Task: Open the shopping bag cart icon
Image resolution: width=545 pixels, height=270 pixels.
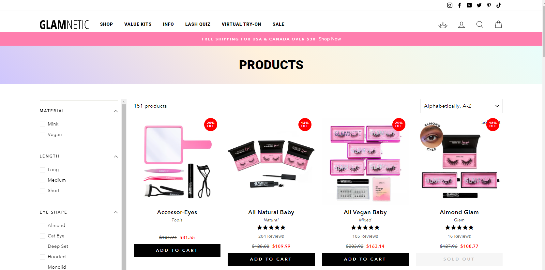Action: [498, 24]
